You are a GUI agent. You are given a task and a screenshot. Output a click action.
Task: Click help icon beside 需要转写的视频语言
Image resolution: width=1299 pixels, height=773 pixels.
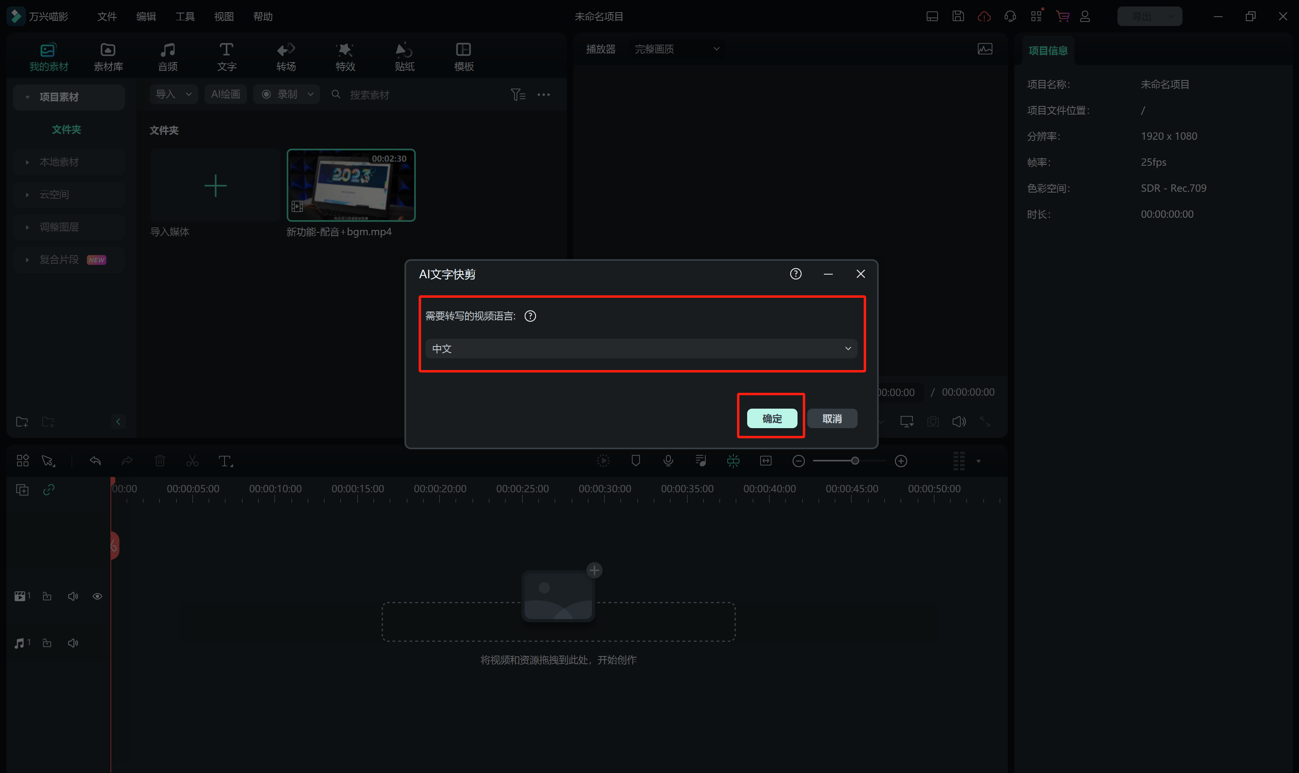click(530, 316)
